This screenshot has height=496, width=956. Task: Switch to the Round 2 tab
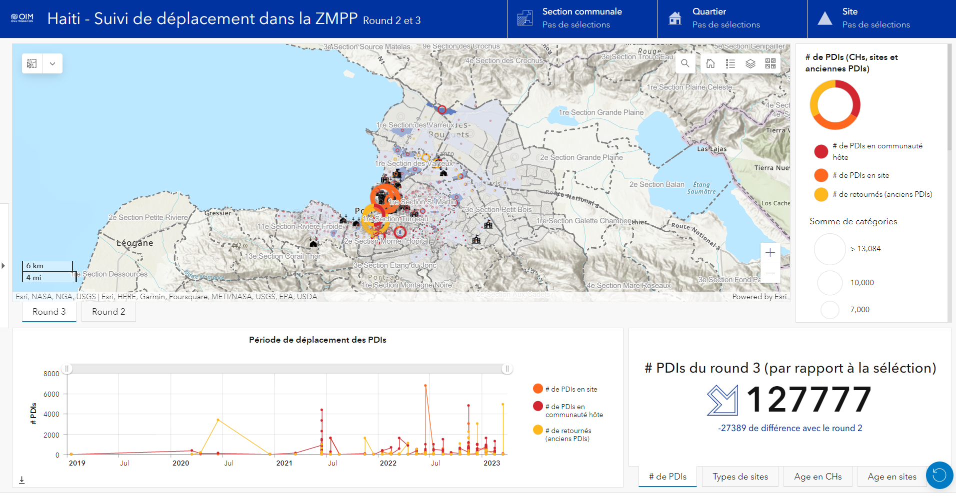click(x=108, y=311)
